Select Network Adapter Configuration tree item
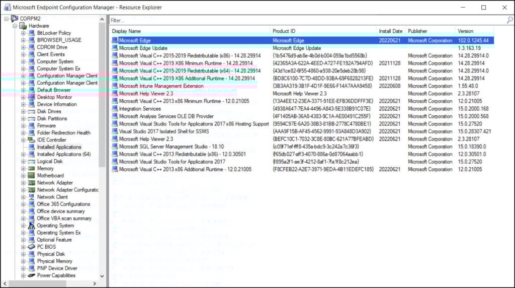515x288 pixels. coord(67,190)
